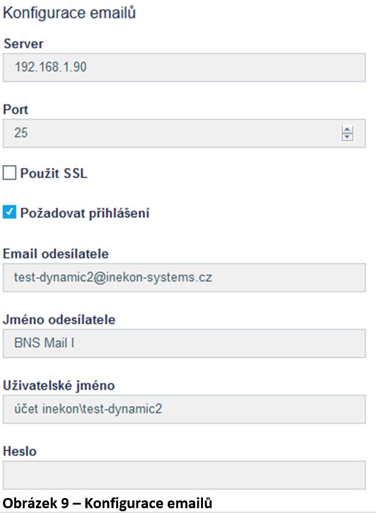This screenshot has width=376, height=513.
Task: Select the Email odesílatele input field
Action: [184, 278]
